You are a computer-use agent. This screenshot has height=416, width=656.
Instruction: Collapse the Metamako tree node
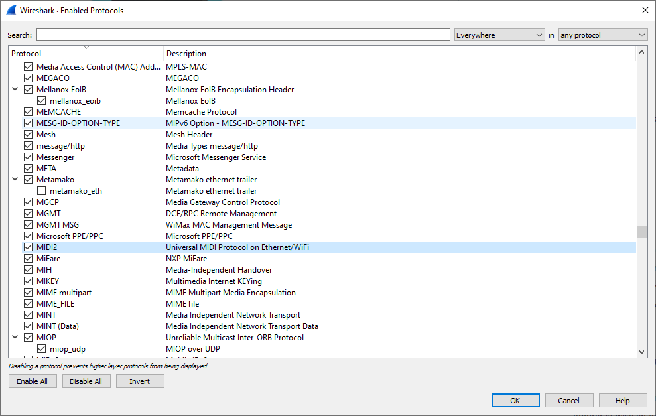tap(15, 180)
